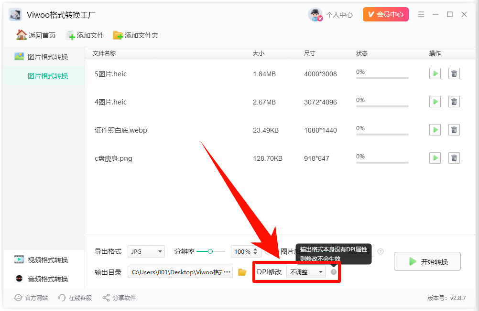Click progress bar of c盘瘦身.png
This screenshot has width=479, height=311.
coord(382,163)
